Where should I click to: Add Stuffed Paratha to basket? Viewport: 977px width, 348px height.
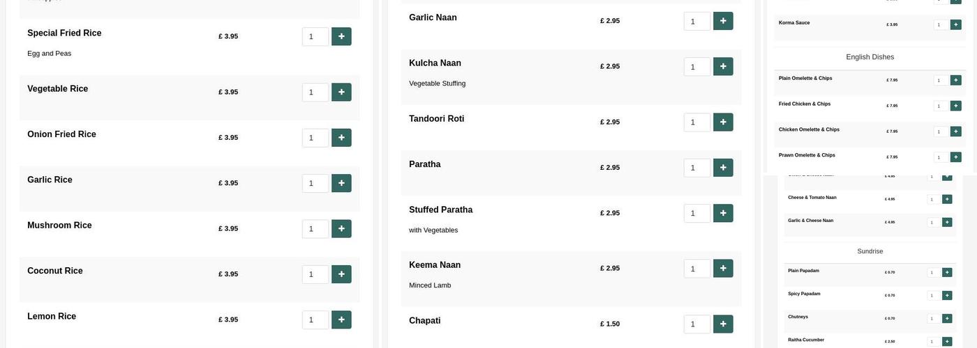[x=723, y=213]
